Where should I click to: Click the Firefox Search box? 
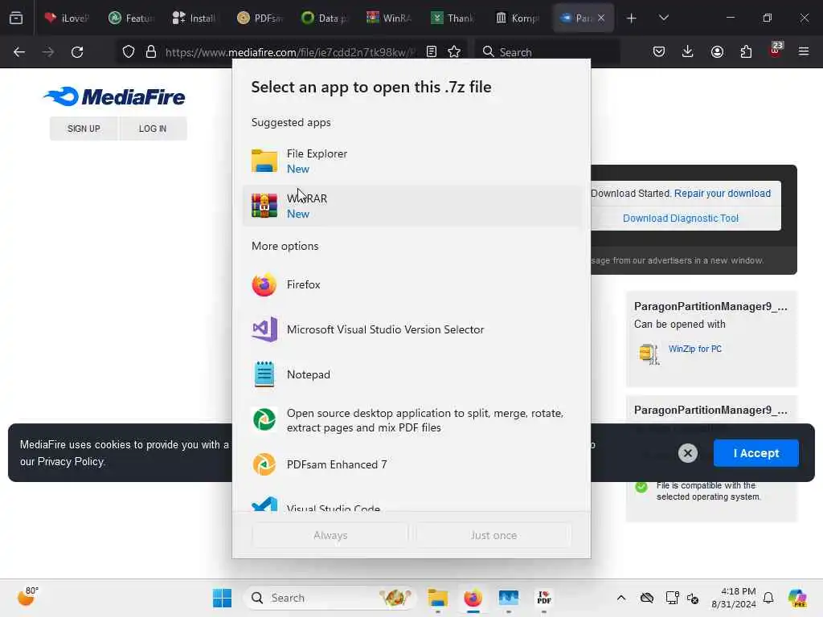point(547,52)
